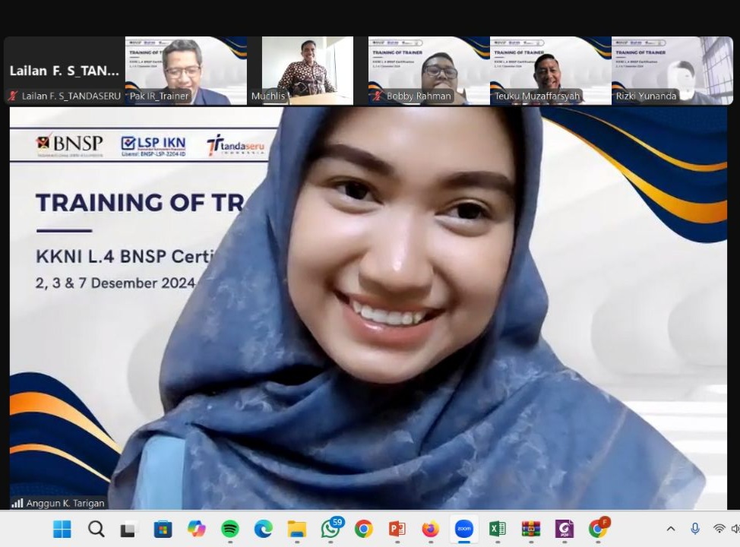Open File Explorer folder icon

point(297,529)
